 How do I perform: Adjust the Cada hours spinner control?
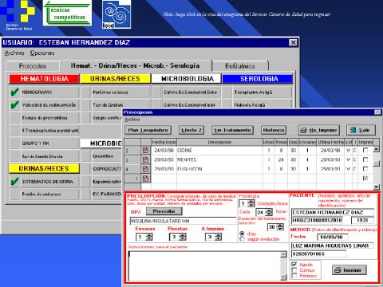269,212
